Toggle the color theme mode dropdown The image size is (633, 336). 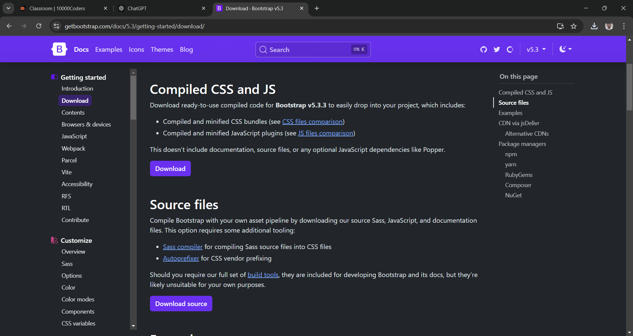[x=565, y=49]
